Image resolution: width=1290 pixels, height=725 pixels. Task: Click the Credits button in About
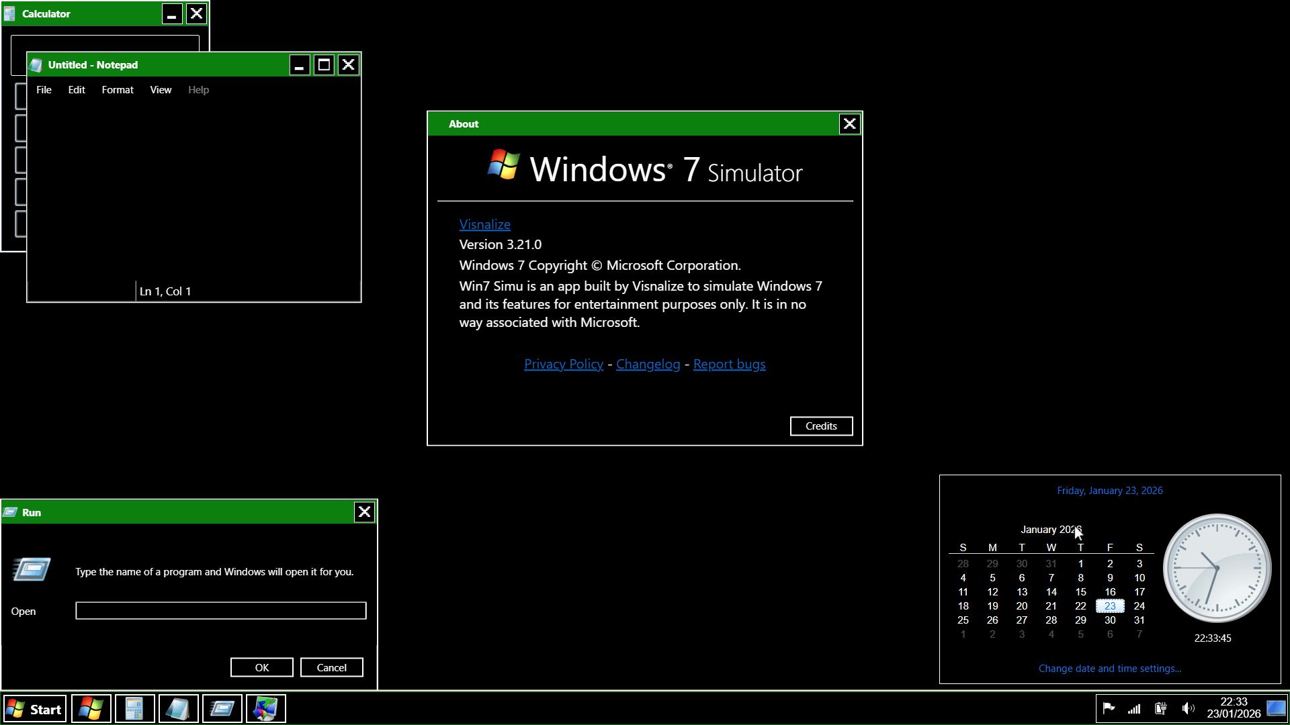[821, 426]
